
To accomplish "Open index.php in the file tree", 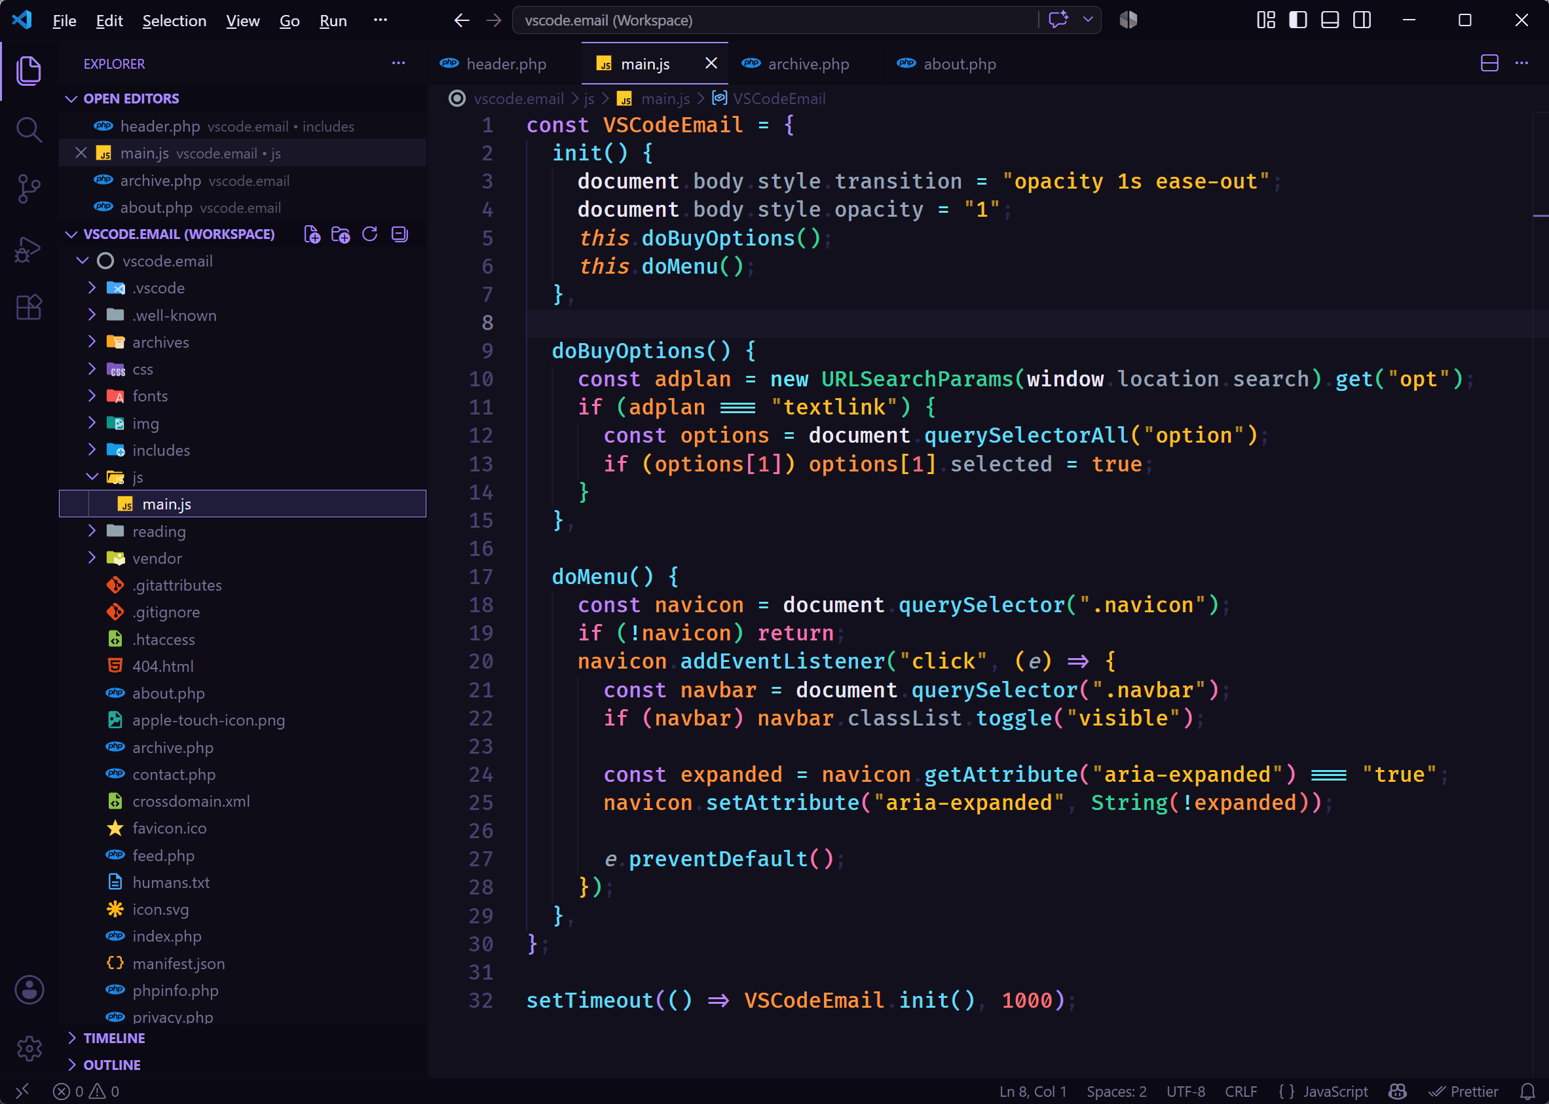I will point(243,936).
